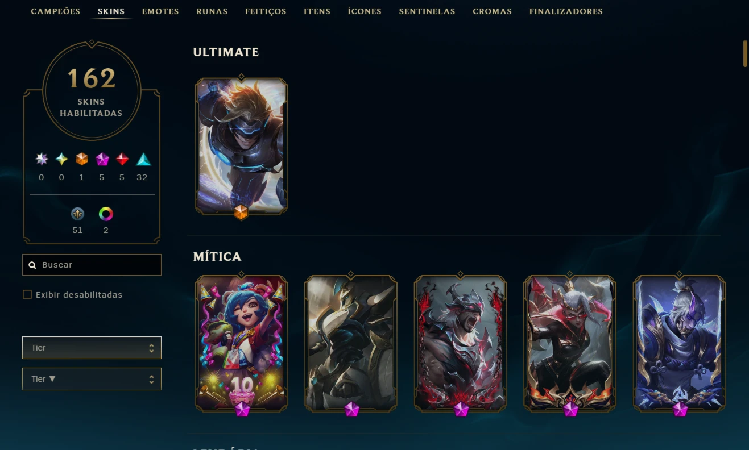Select the Ultimate Ezreal skin card
The image size is (749, 450).
click(241, 146)
